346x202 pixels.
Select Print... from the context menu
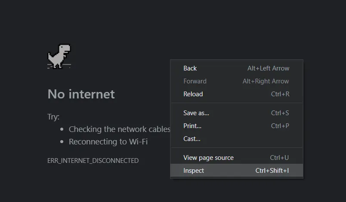[x=192, y=126]
